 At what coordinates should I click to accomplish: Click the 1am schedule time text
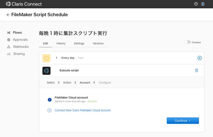pos(81,58)
